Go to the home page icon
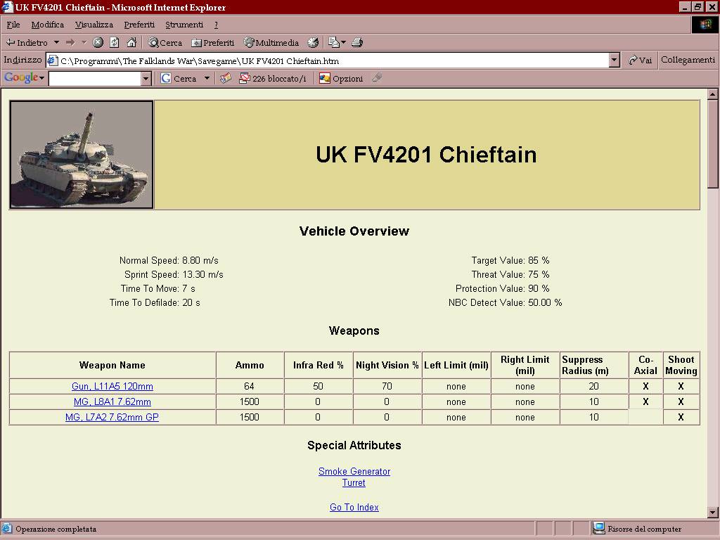Image resolution: width=720 pixels, height=540 pixels. (x=131, y=43)
